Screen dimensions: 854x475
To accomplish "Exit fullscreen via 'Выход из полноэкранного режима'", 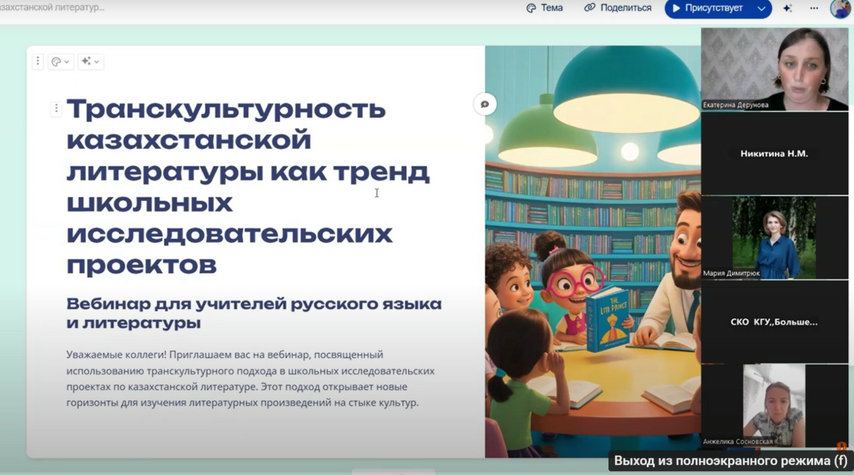I will point(730,461).
